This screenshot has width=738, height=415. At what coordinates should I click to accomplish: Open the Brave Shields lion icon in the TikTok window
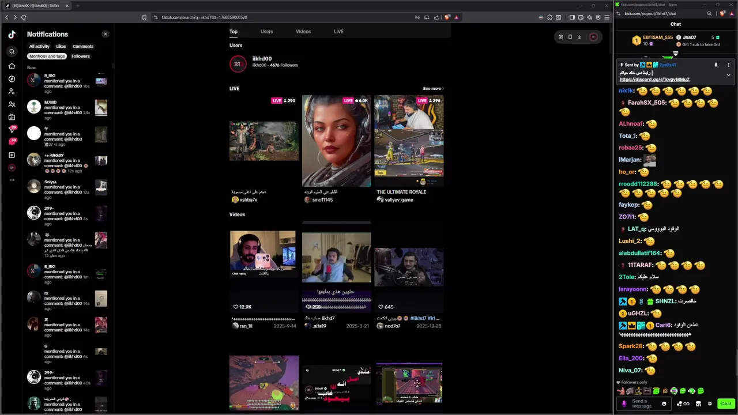[447, 17]
